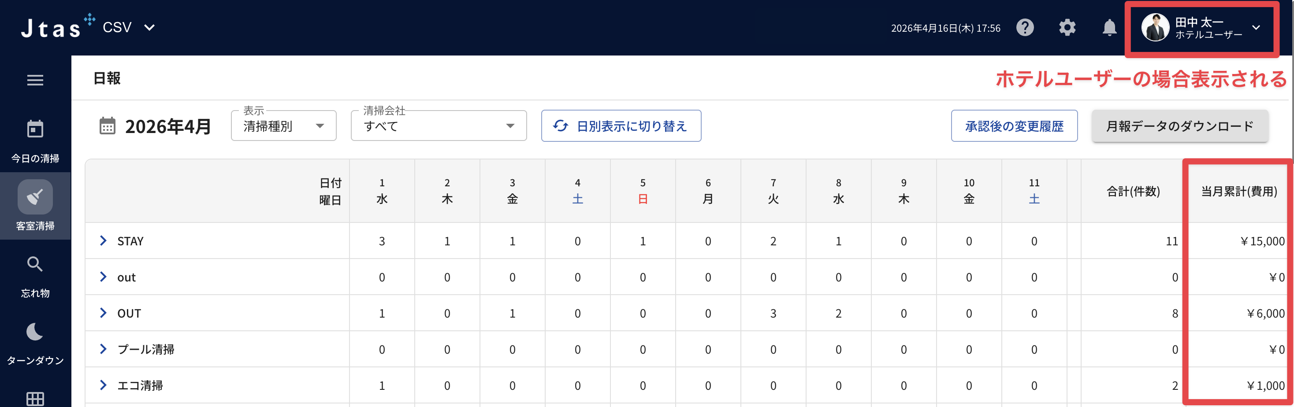Open the 忘れ物 search icon

coord(35,264)
